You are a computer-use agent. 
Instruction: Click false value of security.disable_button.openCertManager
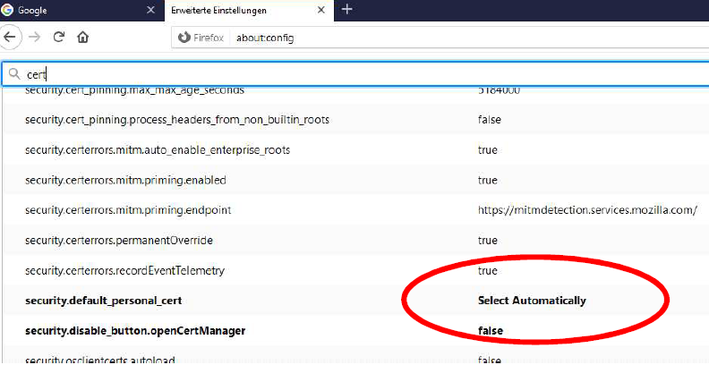490,330
